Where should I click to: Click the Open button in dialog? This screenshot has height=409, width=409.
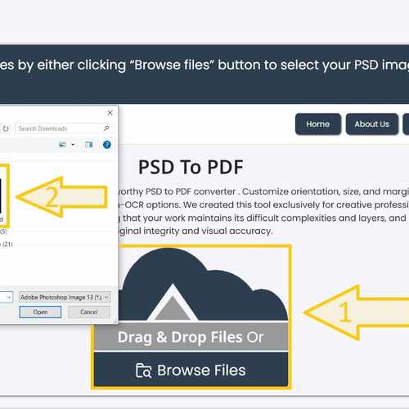point(40,312)
